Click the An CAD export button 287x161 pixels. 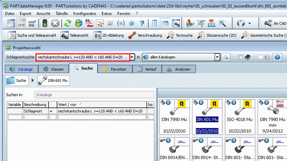tap(275, 23)
